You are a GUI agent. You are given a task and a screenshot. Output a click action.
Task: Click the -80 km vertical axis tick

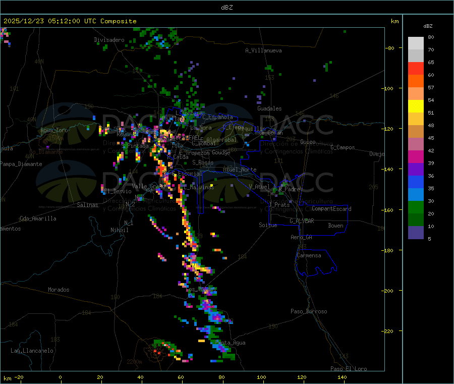(389, 48)
